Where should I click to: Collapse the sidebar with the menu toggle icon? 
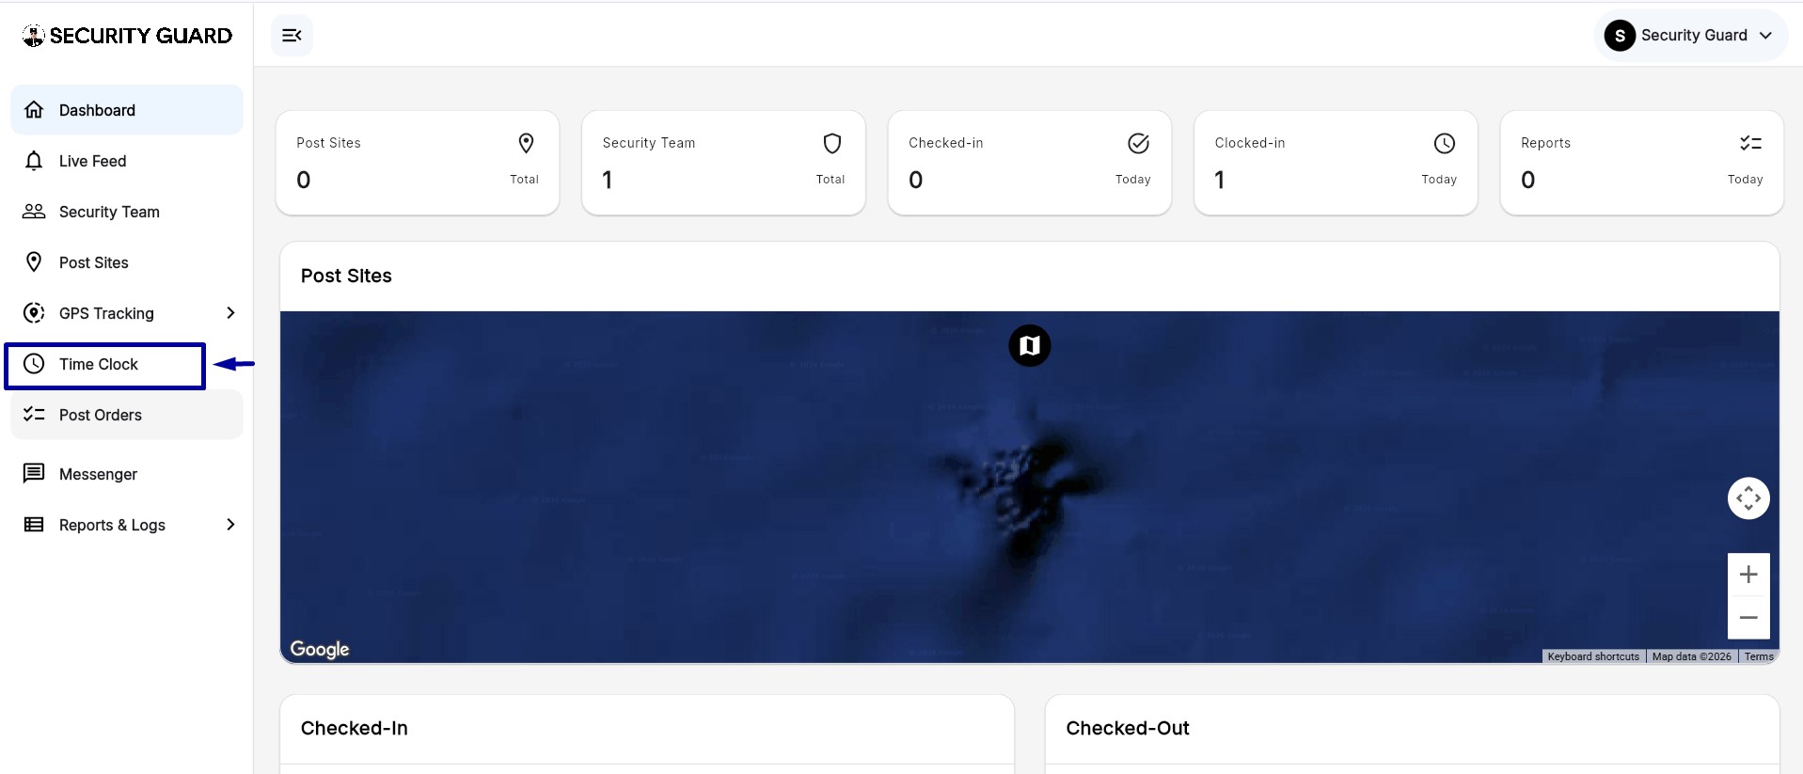pyautogui.click(x=292, y=36)
